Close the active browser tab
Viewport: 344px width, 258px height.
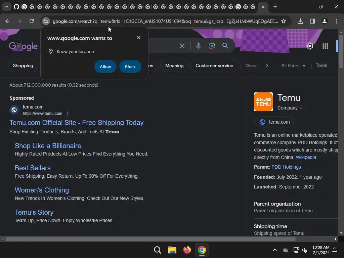pyautogui.click(x=263, y=7)
